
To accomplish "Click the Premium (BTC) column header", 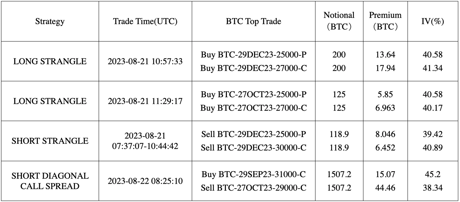I will point(385,21).
